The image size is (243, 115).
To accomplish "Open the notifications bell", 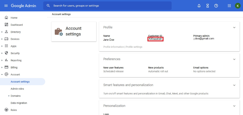I will point(199,6).
